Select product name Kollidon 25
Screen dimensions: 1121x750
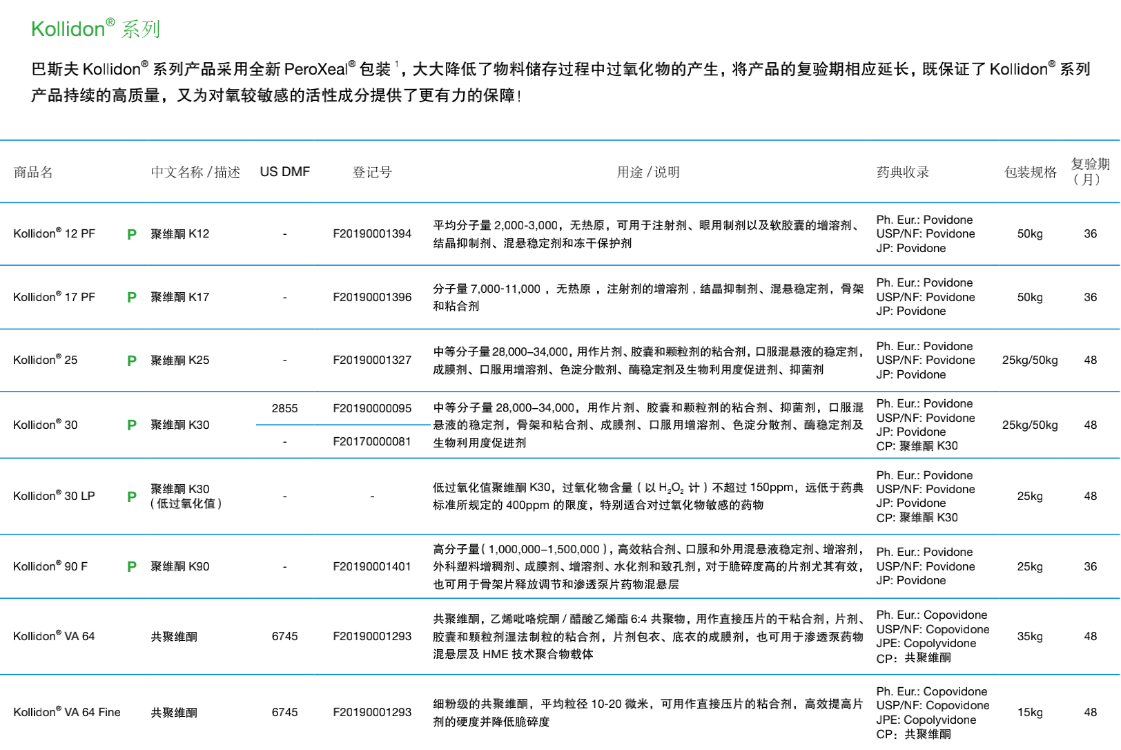(46, 360)
